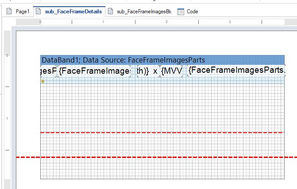Select the {MVV text component
The height and width of the screenshot is (189, 297).
pos(172,71)
